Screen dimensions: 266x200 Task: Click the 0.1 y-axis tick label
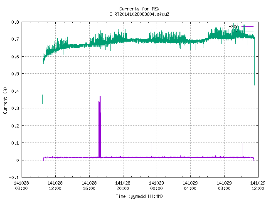click(x=15, y=143)
